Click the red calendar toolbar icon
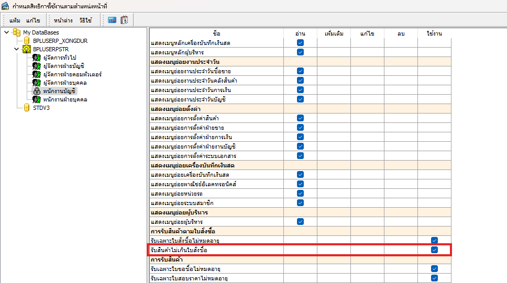 [124, 20]
